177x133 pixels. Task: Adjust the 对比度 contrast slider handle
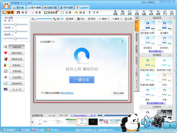click(15, 31)
